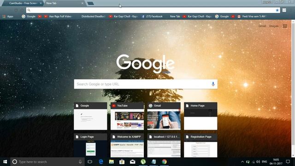Viewport: 295px width, 166px height.
Task: Open volume control in system tray
Action: (x=258, y=162)
